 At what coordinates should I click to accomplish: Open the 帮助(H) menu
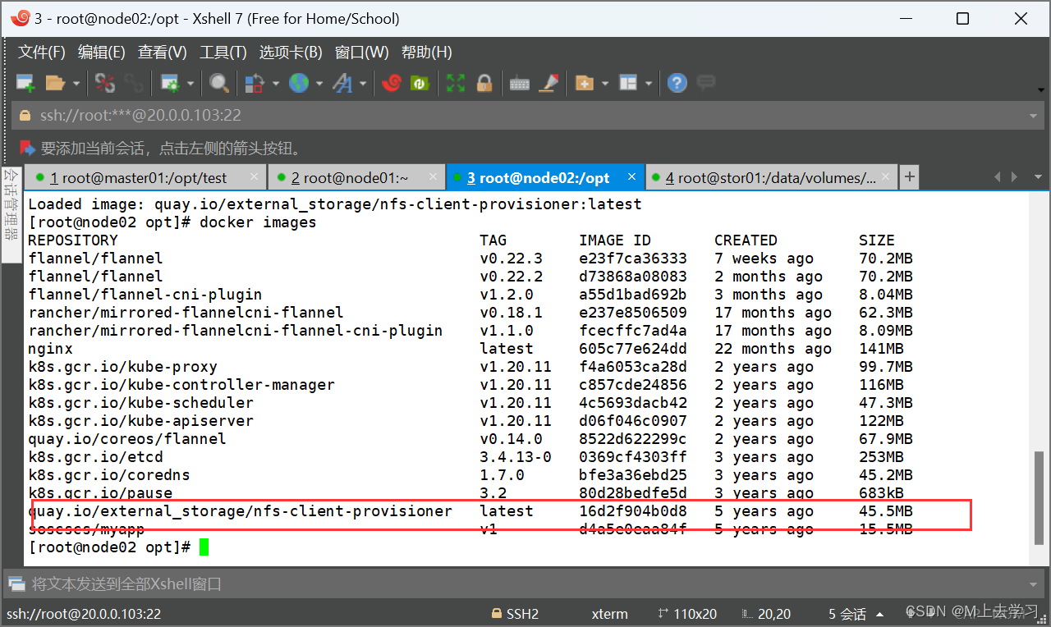426,53
